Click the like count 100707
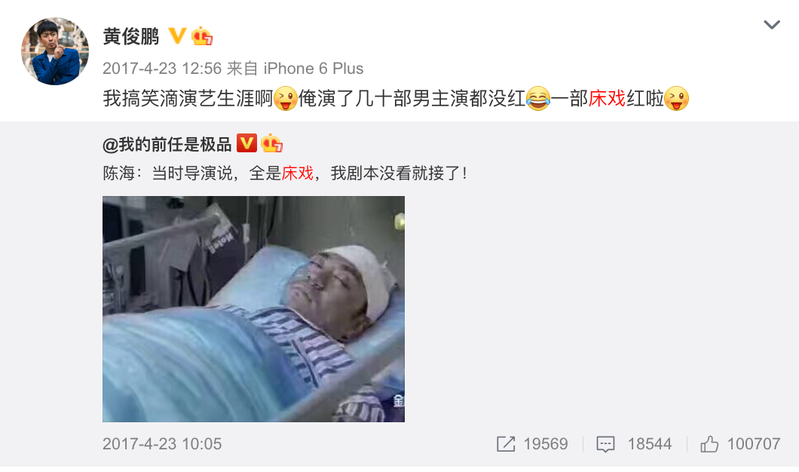The image size is (799, 472). 754,444
